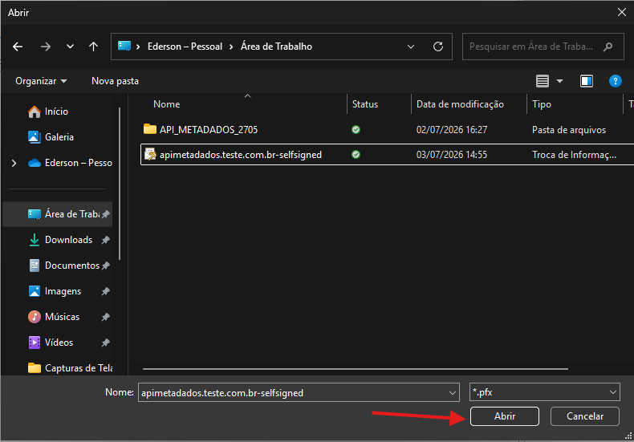Click sync status checkmark for API_METADADOS_2705

point(356,130)
